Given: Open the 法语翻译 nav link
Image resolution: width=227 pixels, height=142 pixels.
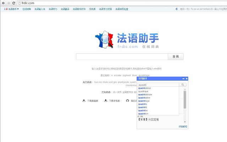Looking at the screenshot, I should pos(65,9).
